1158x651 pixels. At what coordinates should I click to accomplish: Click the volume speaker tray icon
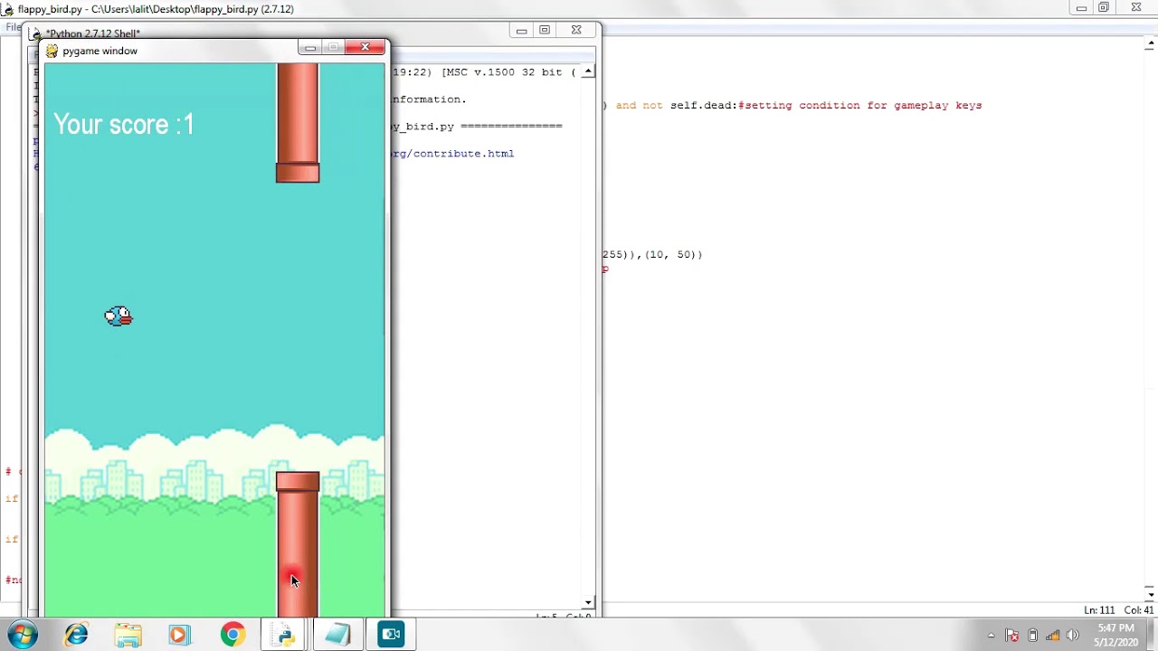1073,635
